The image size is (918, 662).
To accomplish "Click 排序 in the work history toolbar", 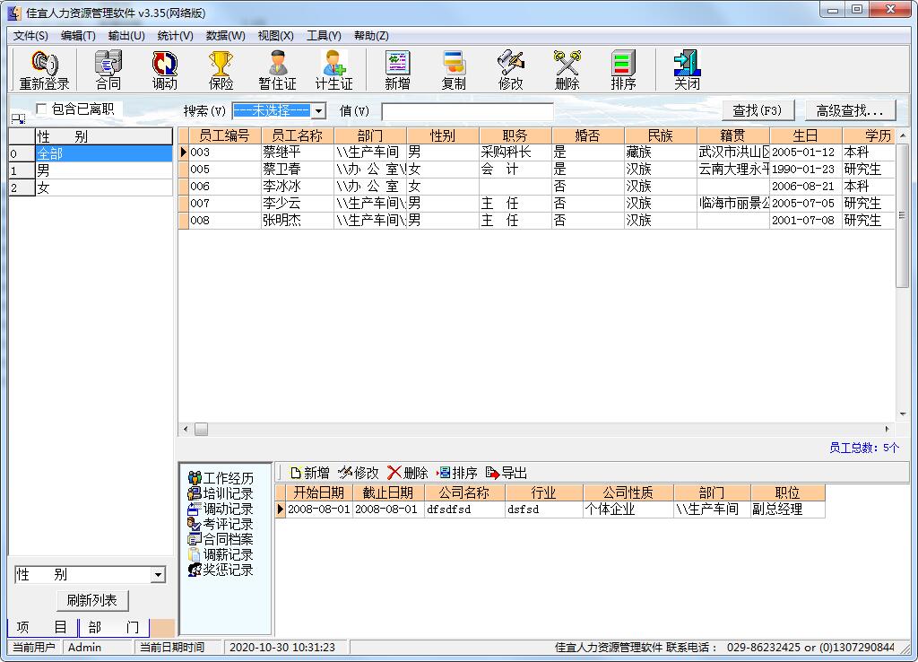I will click(x=457, y=473).
